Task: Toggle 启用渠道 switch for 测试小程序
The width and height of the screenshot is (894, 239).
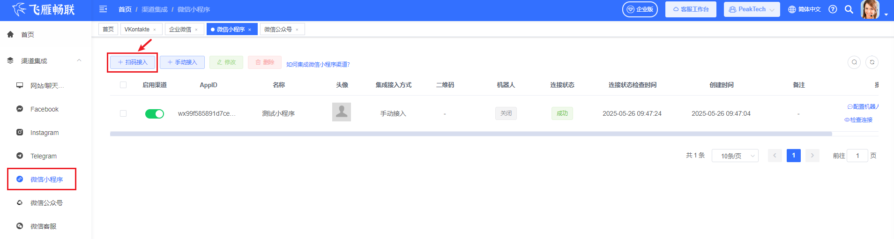Action: 155,113
